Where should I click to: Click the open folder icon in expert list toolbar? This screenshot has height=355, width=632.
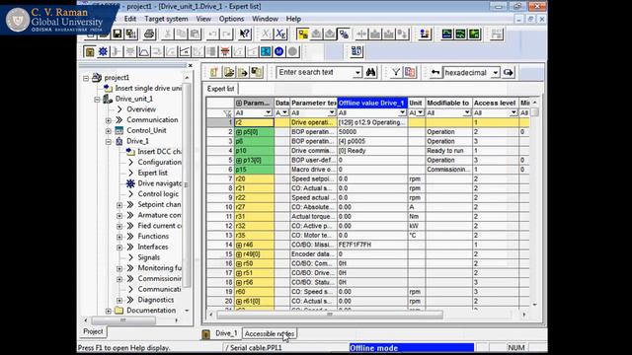pyautogui.click(x=228, y=72)
